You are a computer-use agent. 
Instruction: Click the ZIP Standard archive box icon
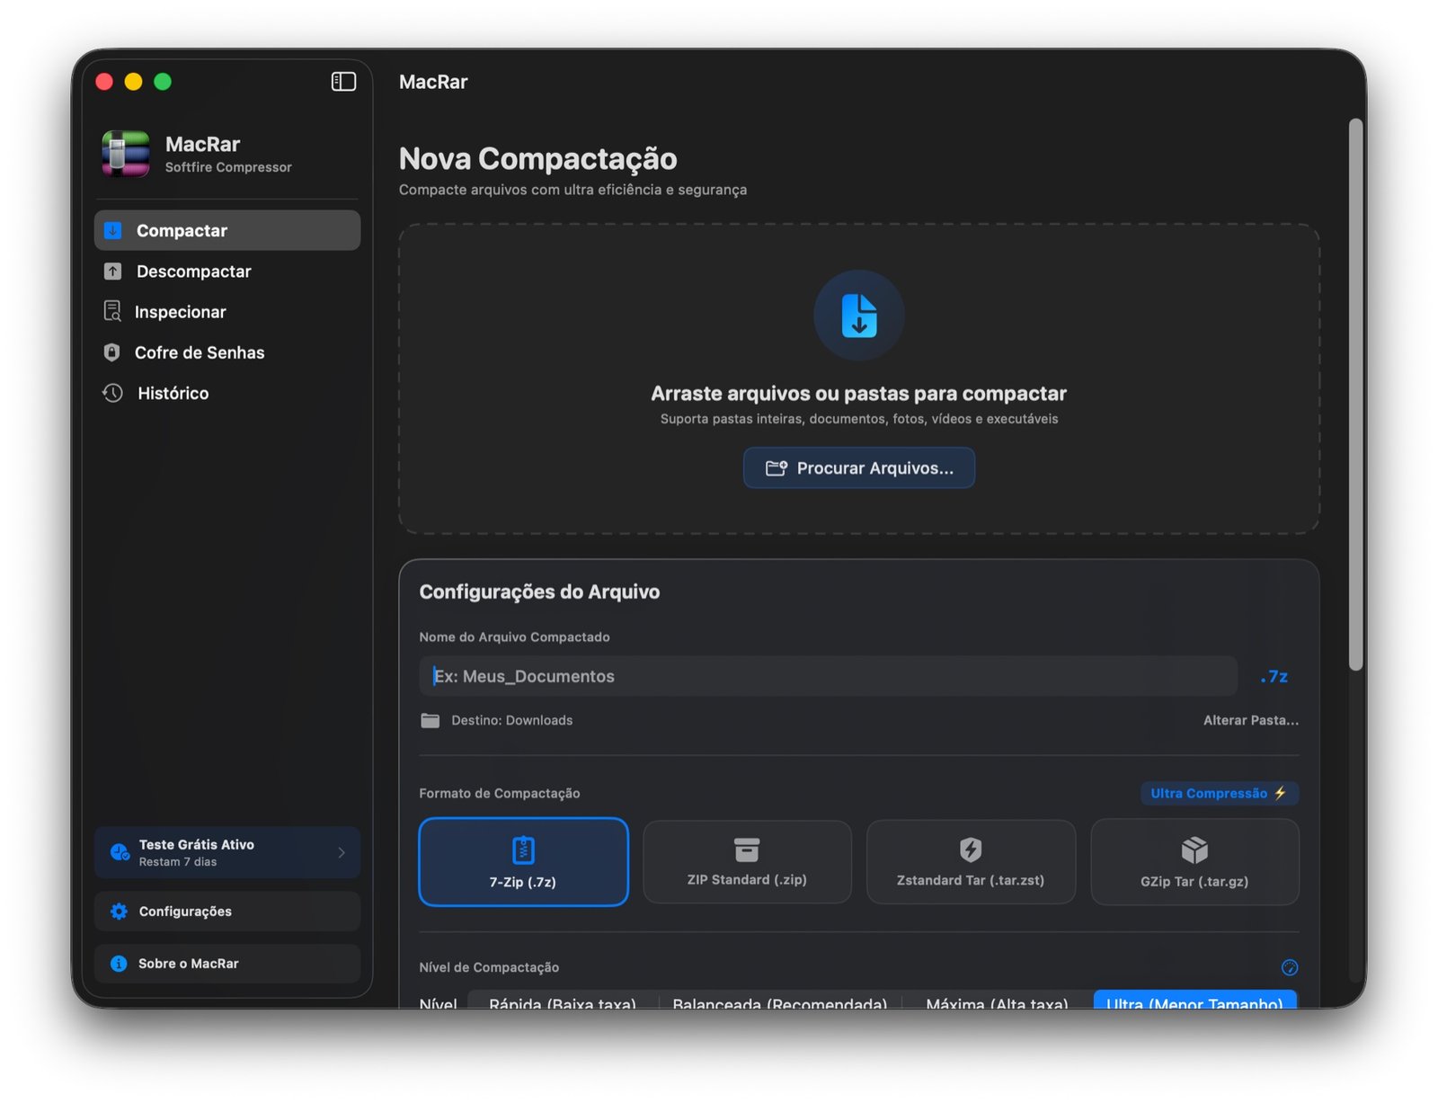747,849
